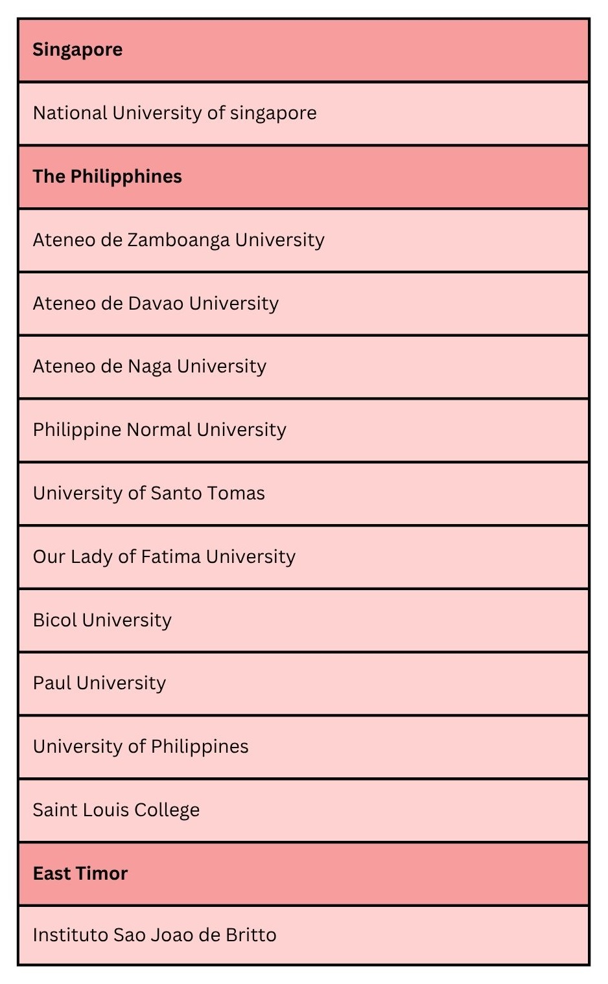Click University of Santo Tomas row
Image resolution: width=608 pixels, height=984 pixels.
[x=303, y=494]
